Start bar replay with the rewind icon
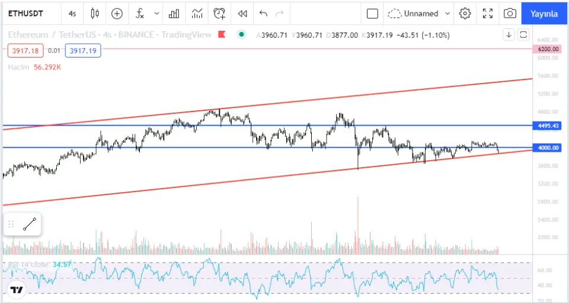Viewport: 569px width, 303px height. click(242, 13)
